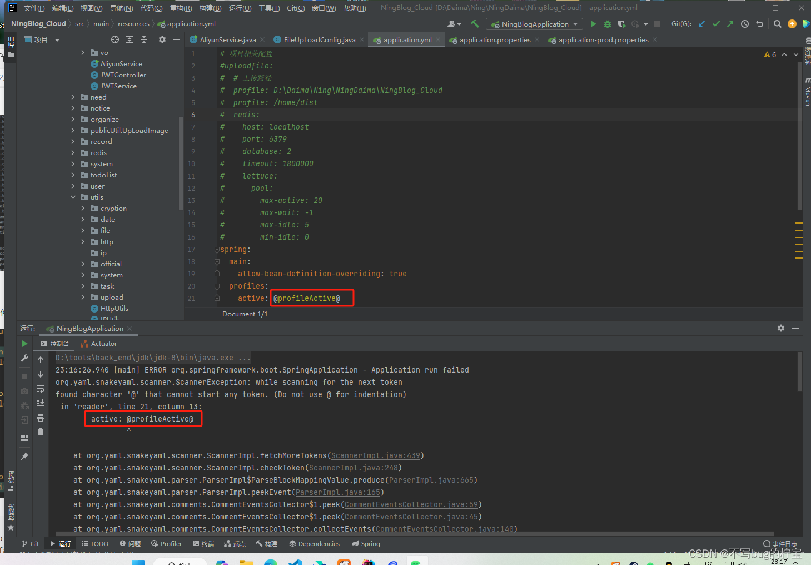This screenshot has width=811, height=565.
Task: Pull updates with the blue arrow Git icon
Action: click(701, 24)
